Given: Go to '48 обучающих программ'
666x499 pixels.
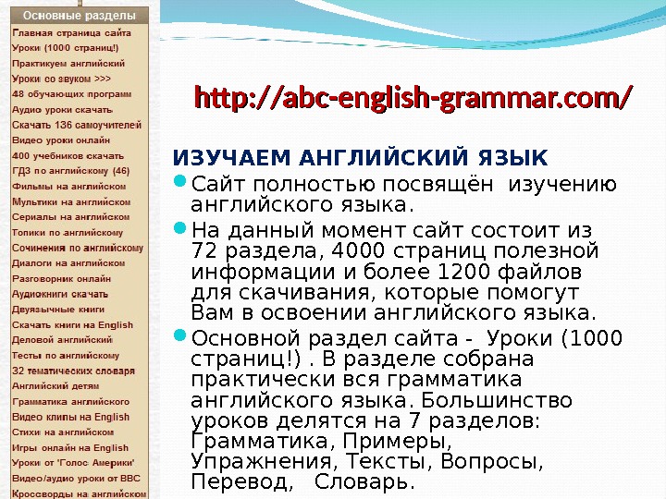Looking at the screenshot, I should point(72,93).
